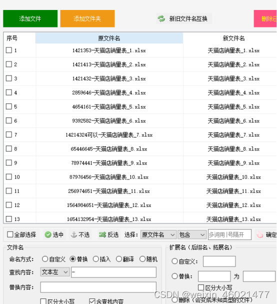The image size is (277, 304).
Task: Click the orange 添加文件夹 button
Action: click(87, 18)
